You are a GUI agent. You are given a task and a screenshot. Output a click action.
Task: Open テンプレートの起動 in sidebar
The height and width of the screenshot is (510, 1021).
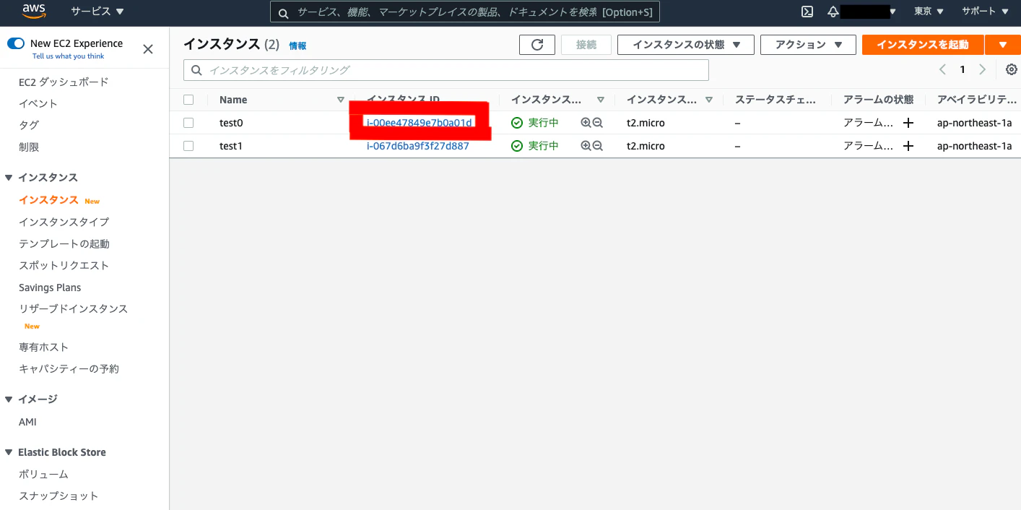tap(64, 244)
